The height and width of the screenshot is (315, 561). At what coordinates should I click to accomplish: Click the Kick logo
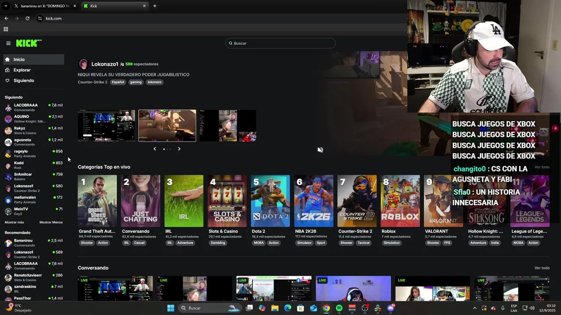pyautogui.click(x=29, y=43)
